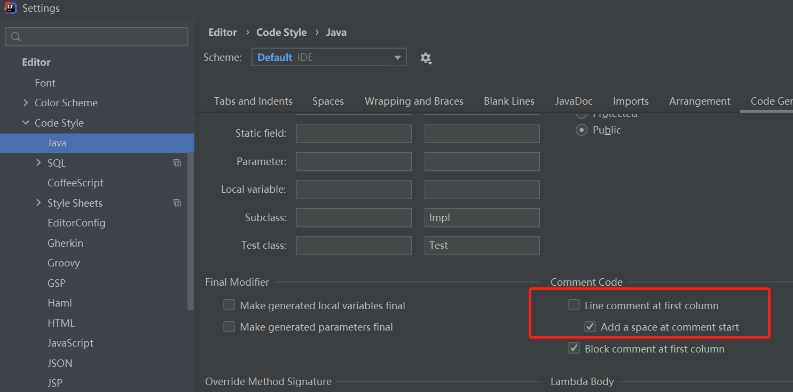Open the Scheme dropdown

point(329,57)
